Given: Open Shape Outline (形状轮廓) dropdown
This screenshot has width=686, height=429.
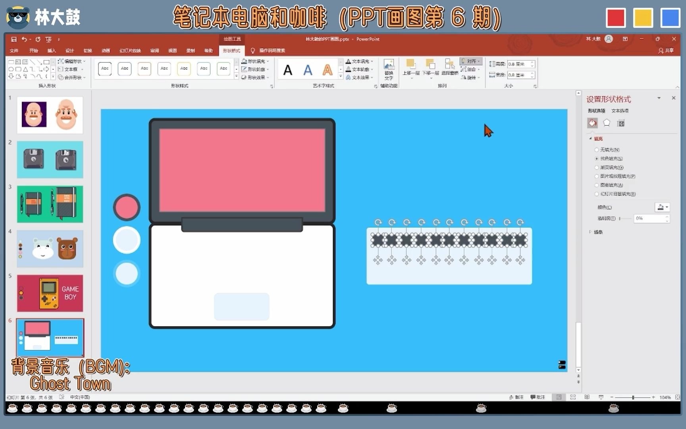Looking at the screenshot, I should pos(255,69).
